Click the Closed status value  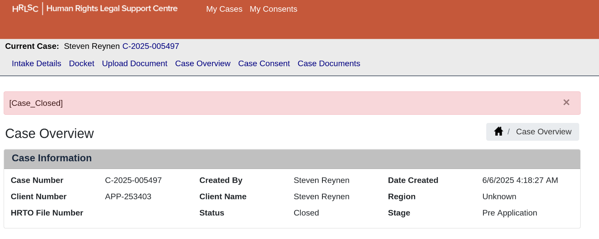tap(306, 213)
